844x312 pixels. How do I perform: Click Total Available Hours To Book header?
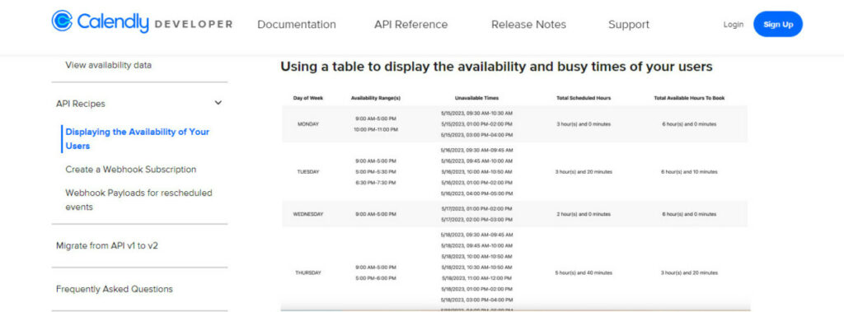[689, 99]
